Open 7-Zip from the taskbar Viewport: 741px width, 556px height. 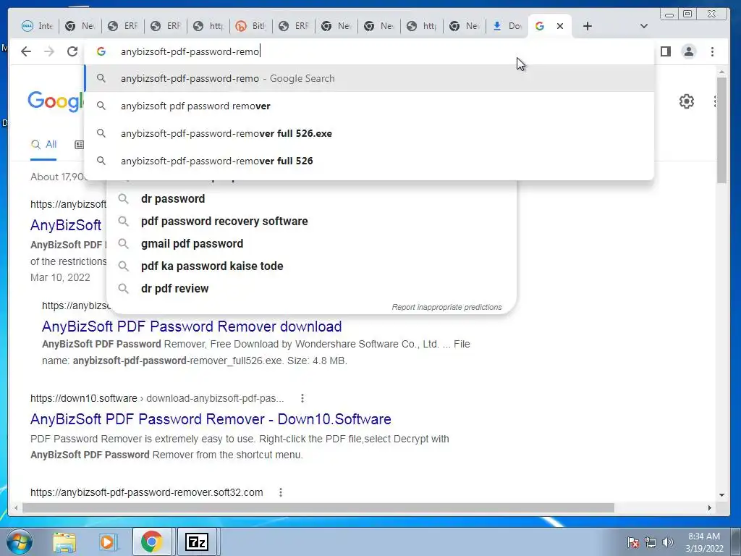click(x=197, y=542)
